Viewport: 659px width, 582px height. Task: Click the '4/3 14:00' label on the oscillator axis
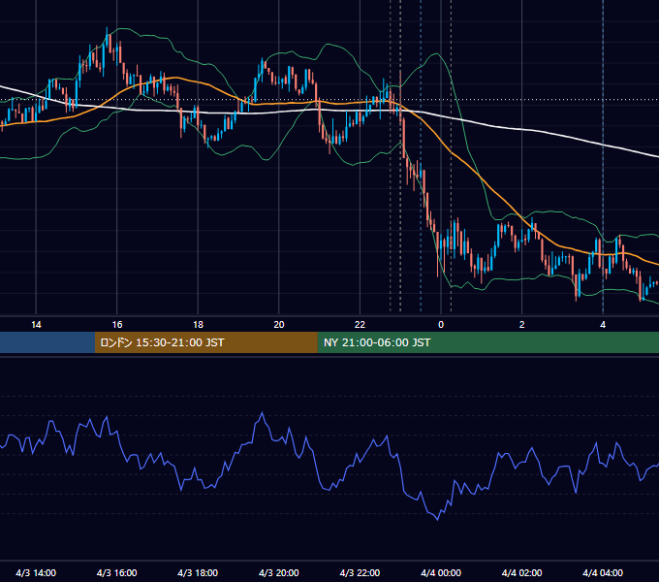click(36, 572)
